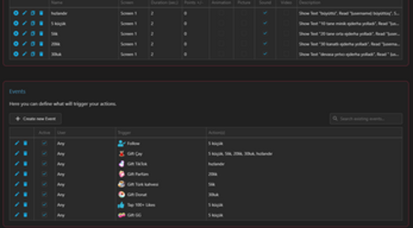Edit the Gift Parfüm event
The image size is (413, 228).
[x=17, y=174]
